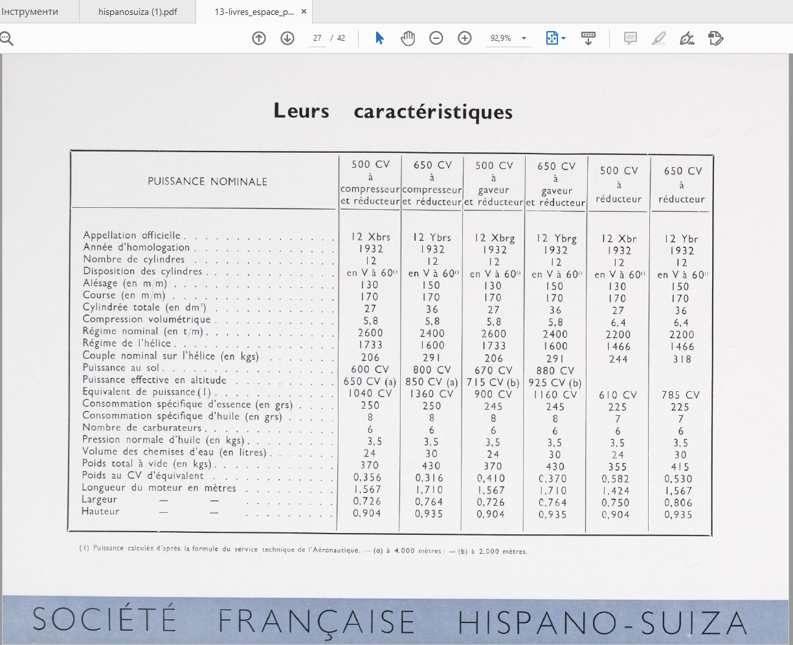
Task: Click the "SOCIÉTÉ FRANÇAISE HISPANO-SUIZA" footer banner
Action: coord(396,620)
